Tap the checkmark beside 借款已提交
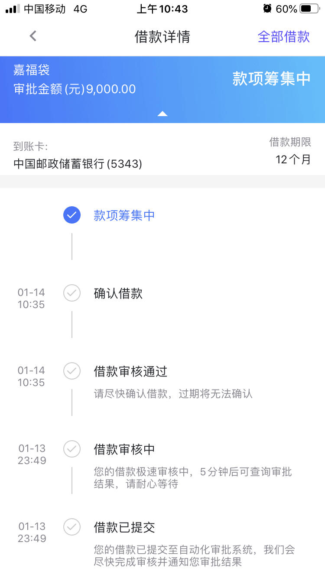Image resolution: width=325 pixels, height=578 pixels. (72, 527)
